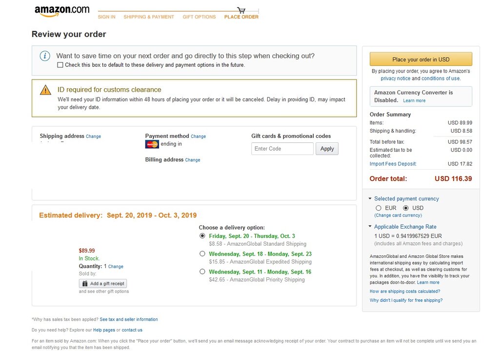502x351 pixels.
Task: Collapse the Applicable Exchange Rate section
Action: click(x=370, y=227)
